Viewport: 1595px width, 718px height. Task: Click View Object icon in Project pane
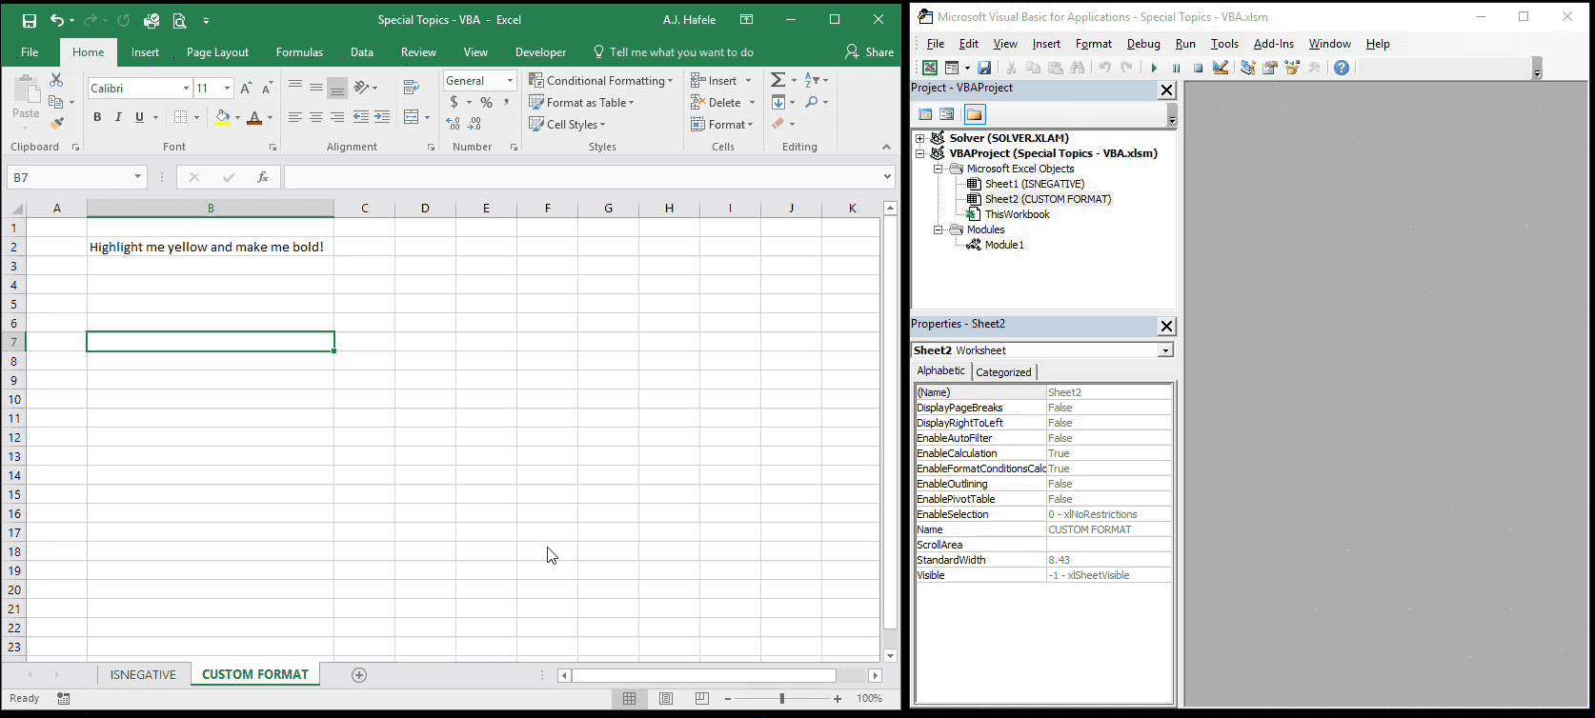point(947,114)
